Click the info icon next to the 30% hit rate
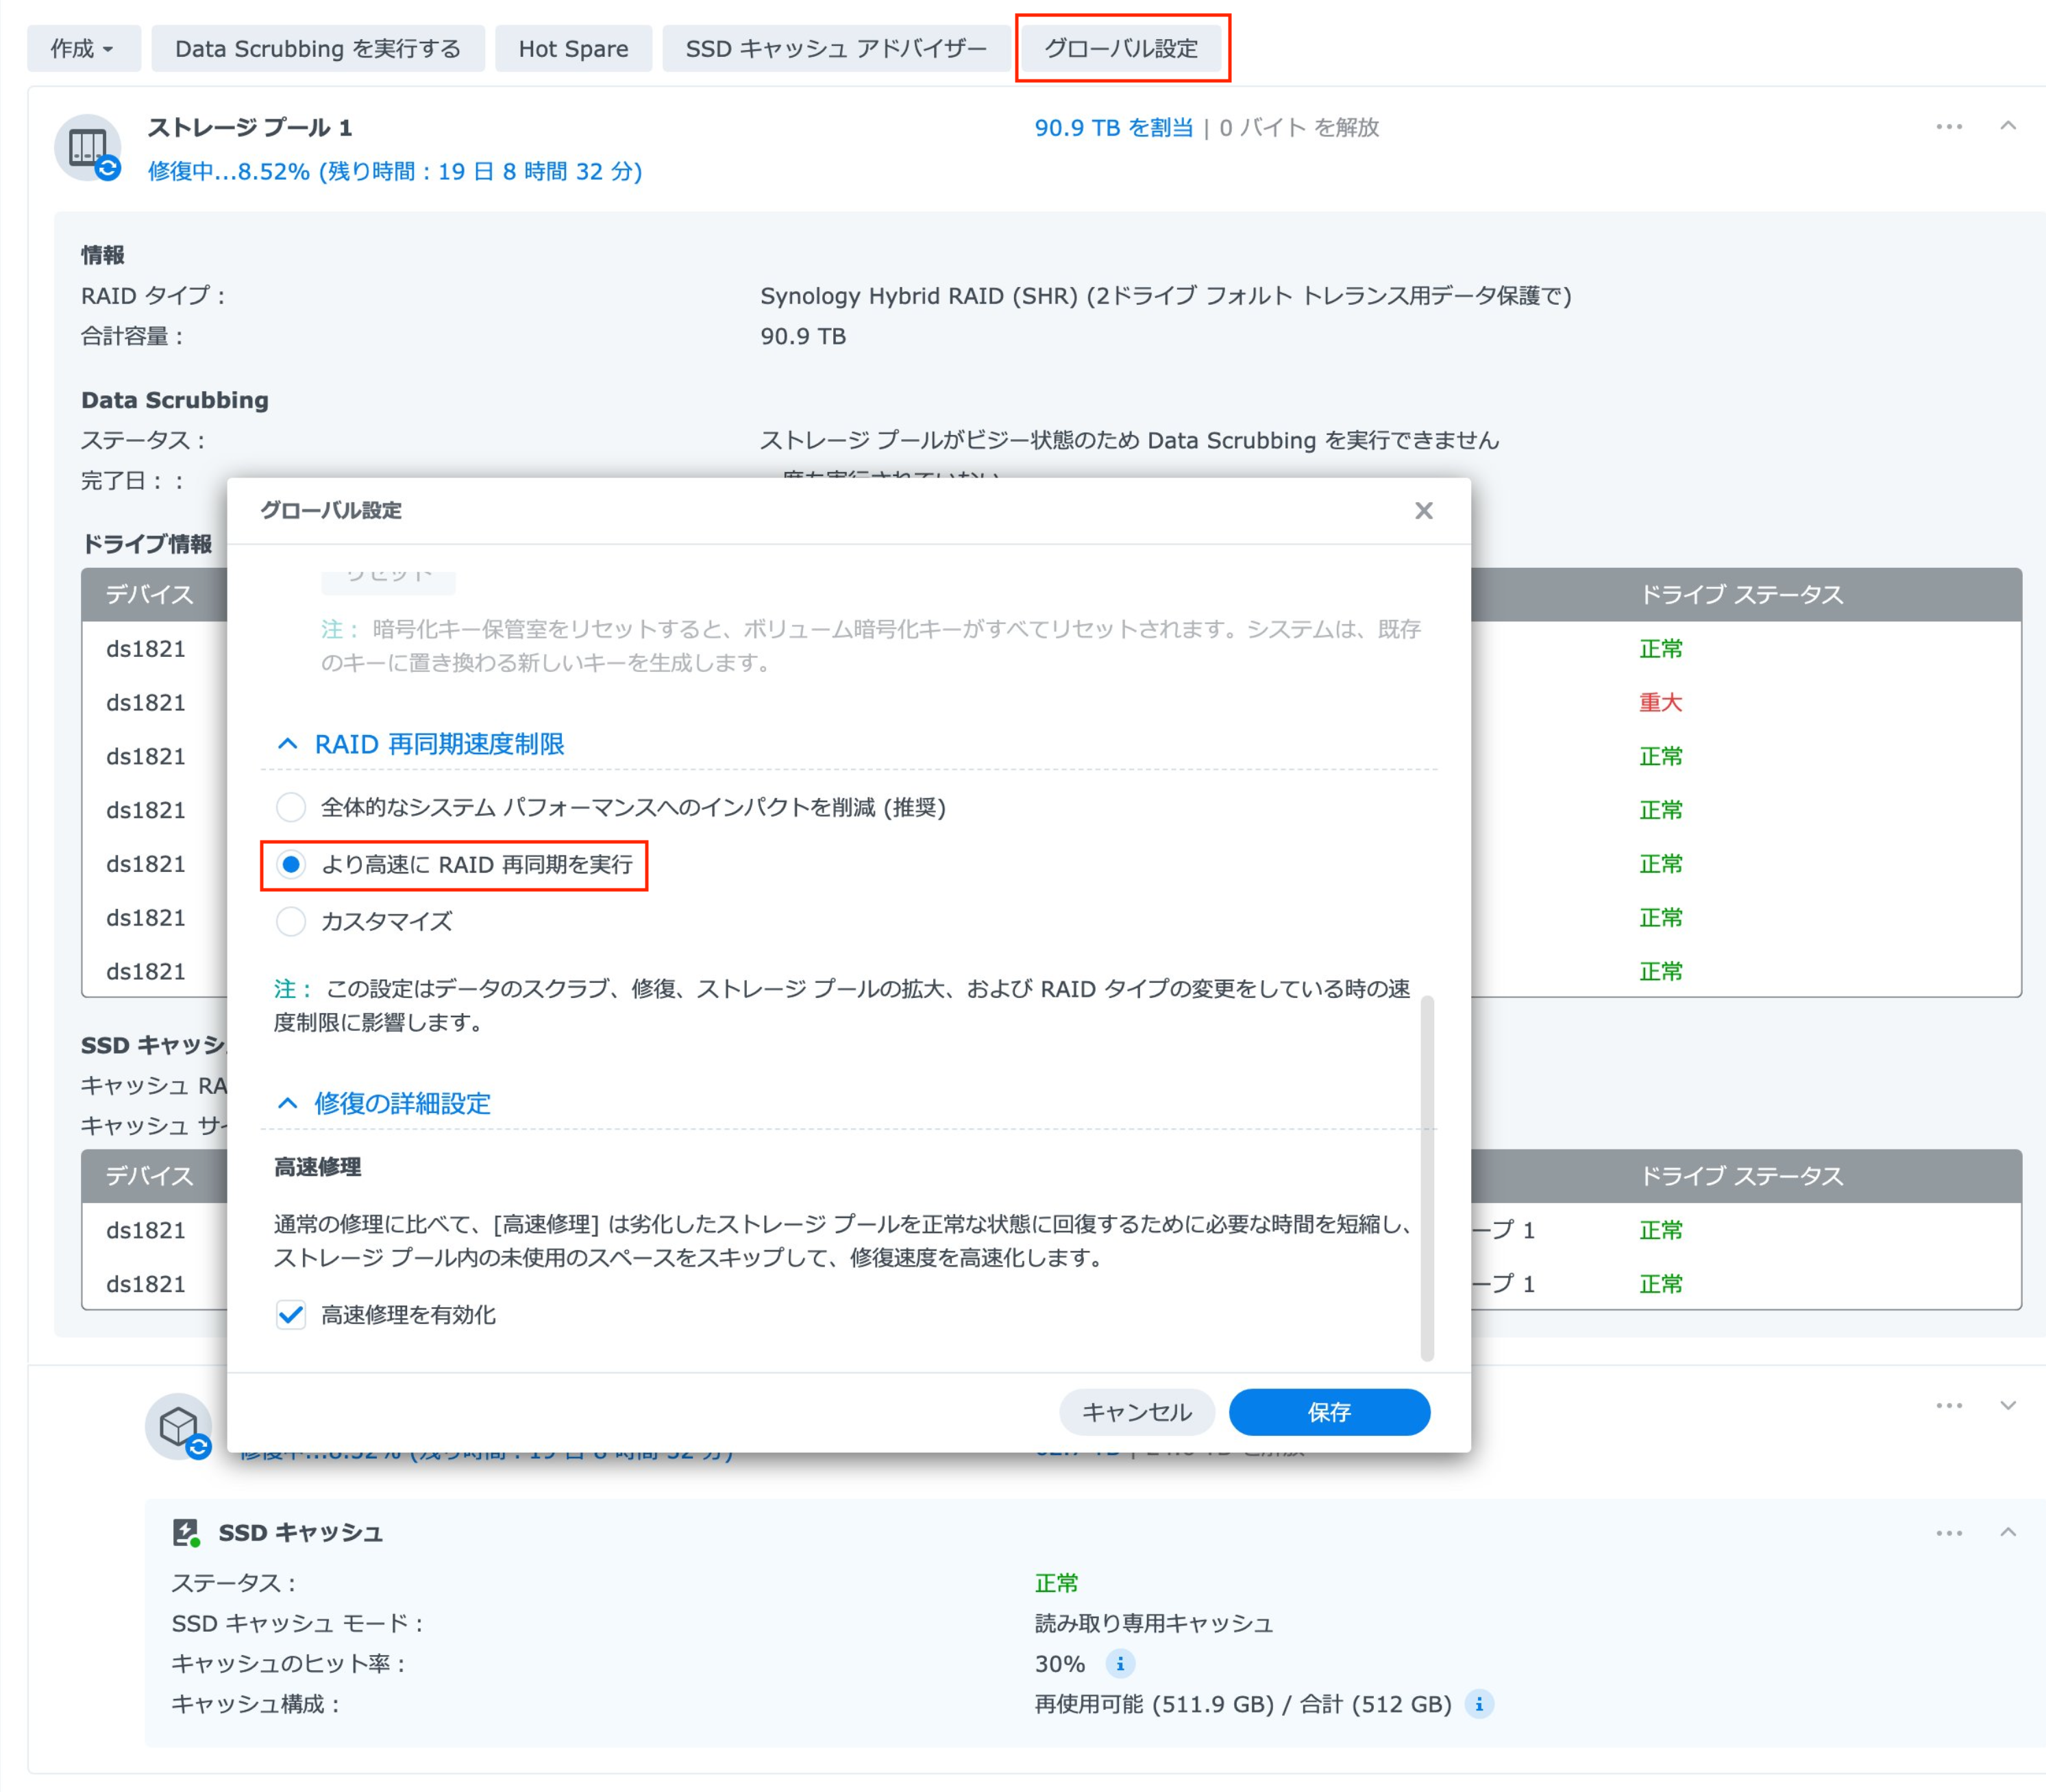This screenshot has height=1792, width=2046. [1120, 1663]
